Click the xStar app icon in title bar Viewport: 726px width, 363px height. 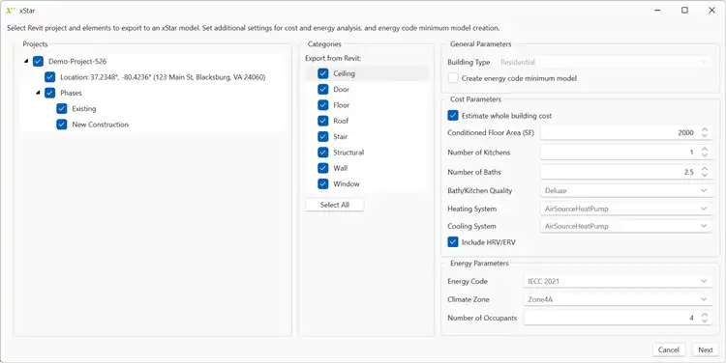click(x=10, y=11)
